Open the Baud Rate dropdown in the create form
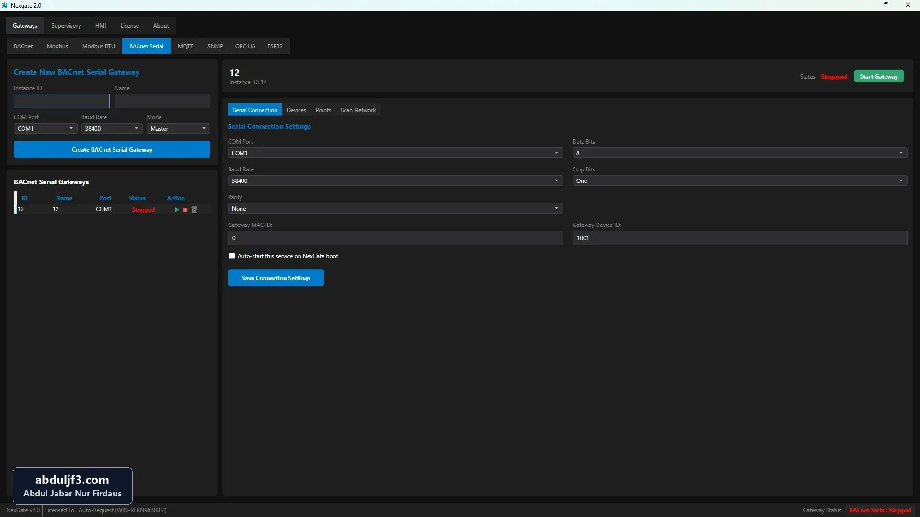The image size is (920, 517). 112,129
